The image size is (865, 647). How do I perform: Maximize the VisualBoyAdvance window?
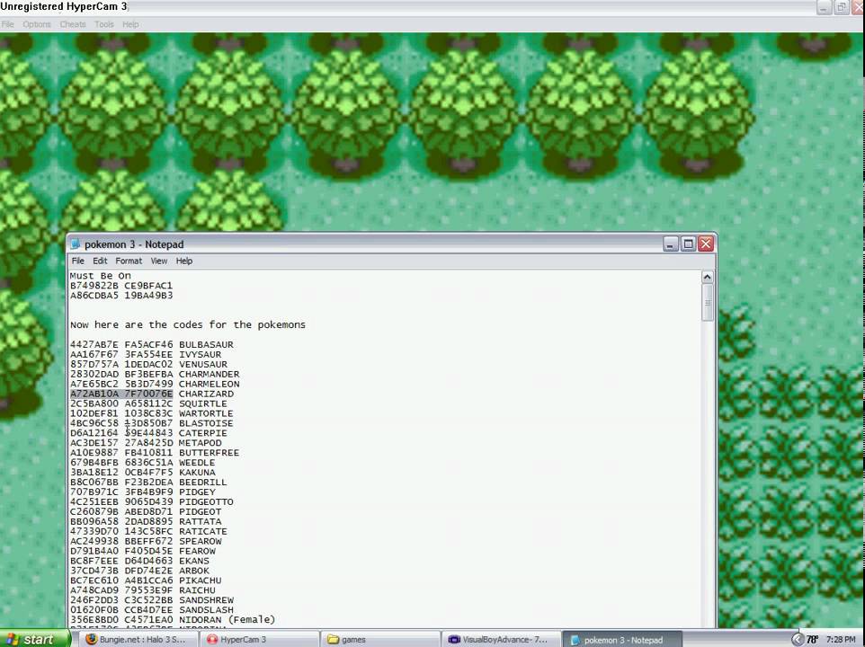pyautogui.click(x=842, y=7)
